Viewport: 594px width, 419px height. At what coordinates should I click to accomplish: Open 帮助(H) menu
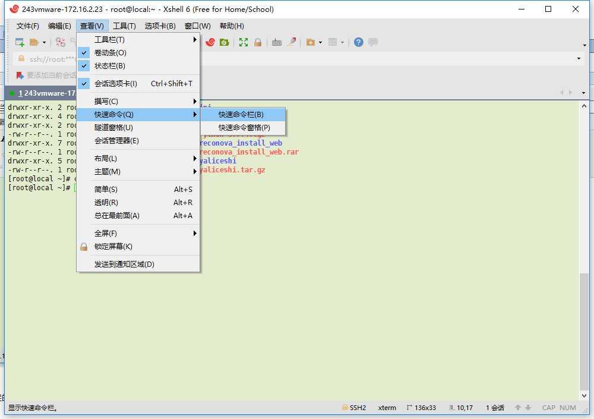pos(232,26)
